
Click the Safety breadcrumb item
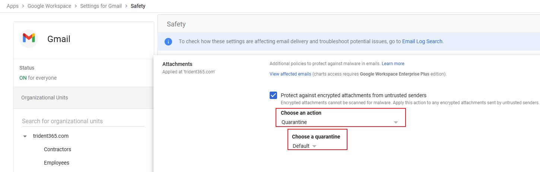pos(138,6)
